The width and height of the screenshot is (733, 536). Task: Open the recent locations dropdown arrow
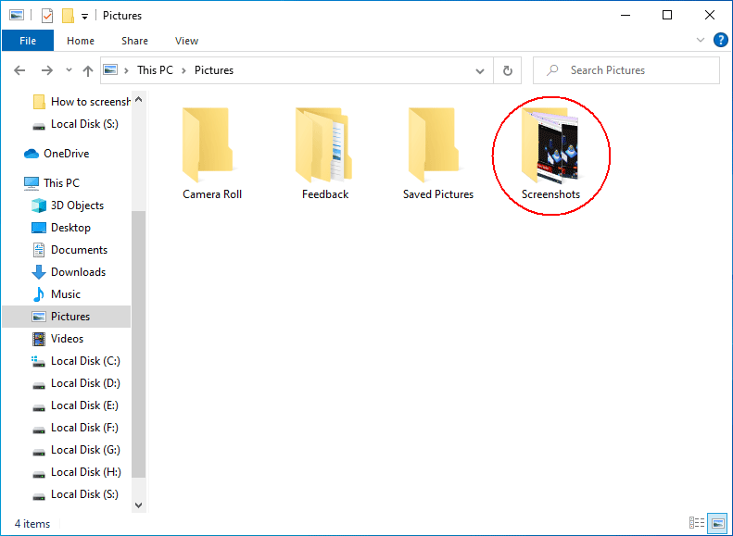69,70
